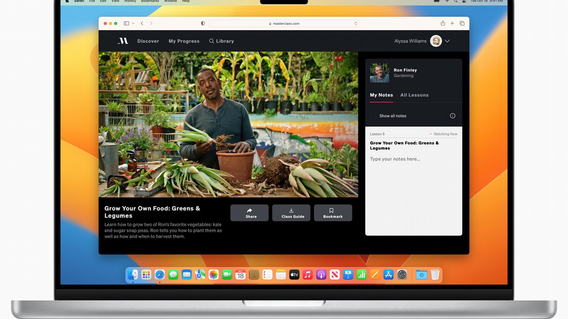This screenshot has width=568, height=319.
Task: Go to My Progress page
Action: click(x=184, y=41)
